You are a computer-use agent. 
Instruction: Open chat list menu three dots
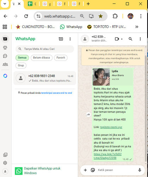click(70, 39)
